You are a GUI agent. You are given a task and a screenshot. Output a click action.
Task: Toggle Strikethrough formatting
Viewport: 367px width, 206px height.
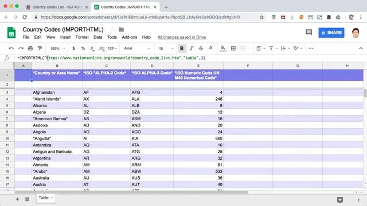201,48
